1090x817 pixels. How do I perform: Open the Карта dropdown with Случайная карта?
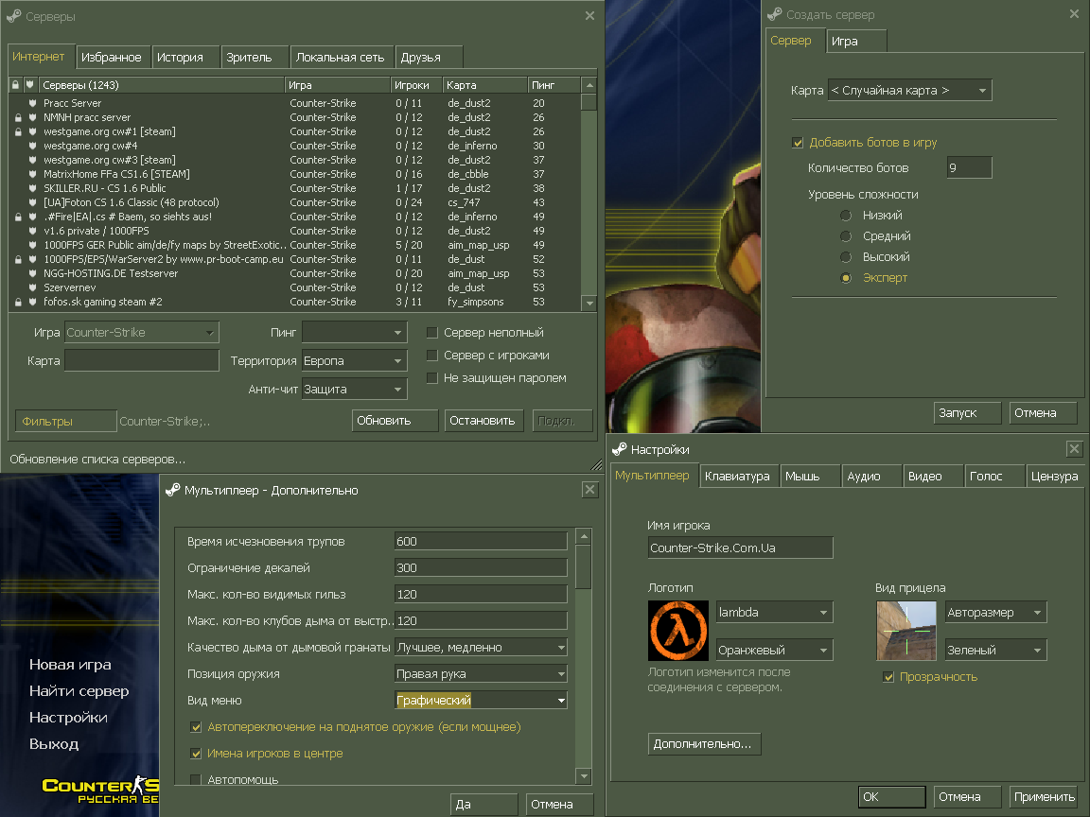[x=910, y=91]
